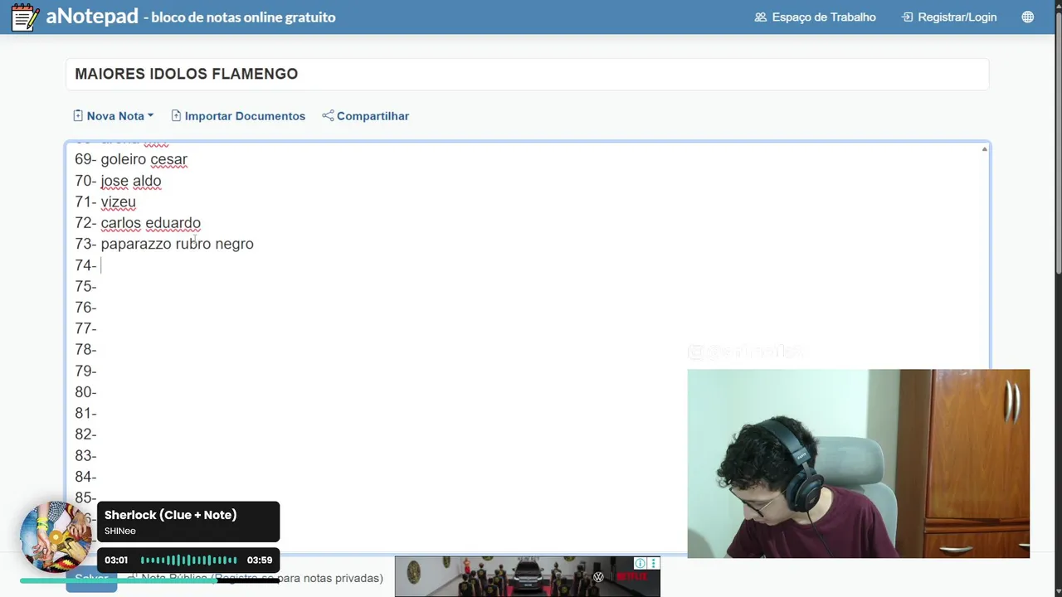The height and width of the screenshot is (597, 1062).
Task: Click the line "84-" in the note
Action: point(85,477)
